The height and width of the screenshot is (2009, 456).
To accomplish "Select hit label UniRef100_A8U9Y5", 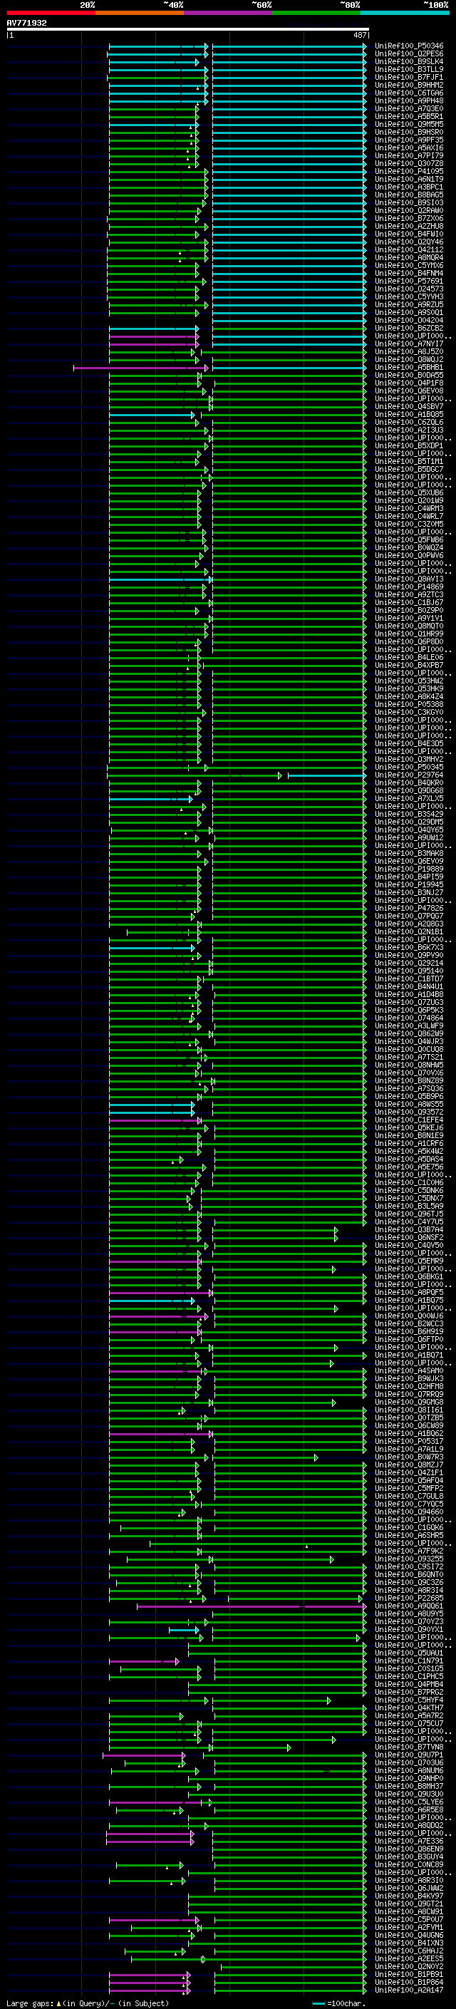I will coord(409,1613).
